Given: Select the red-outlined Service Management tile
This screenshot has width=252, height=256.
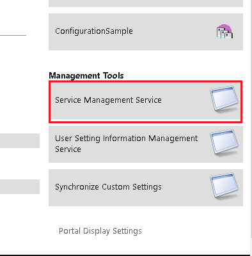Looking at the screenshot, I should click(x=146, y=102).
